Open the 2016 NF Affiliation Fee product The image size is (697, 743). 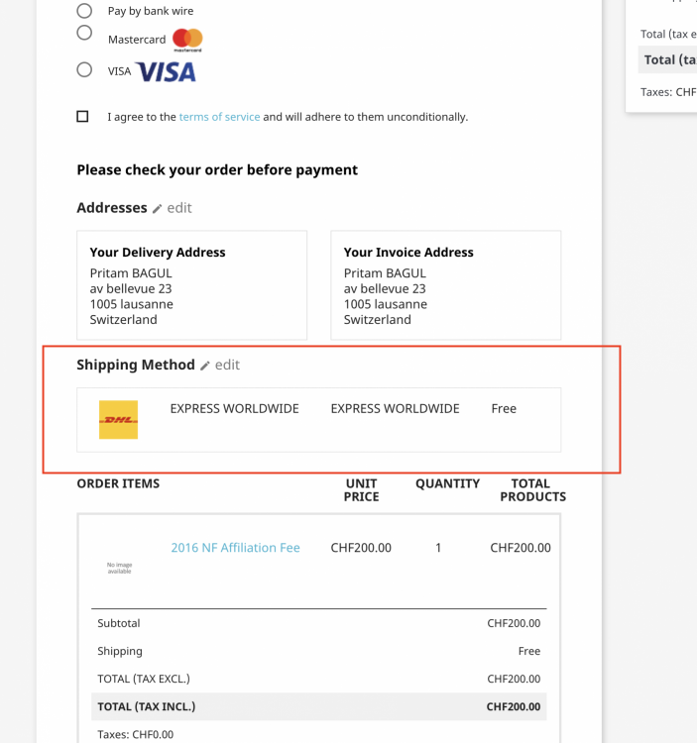235,548
